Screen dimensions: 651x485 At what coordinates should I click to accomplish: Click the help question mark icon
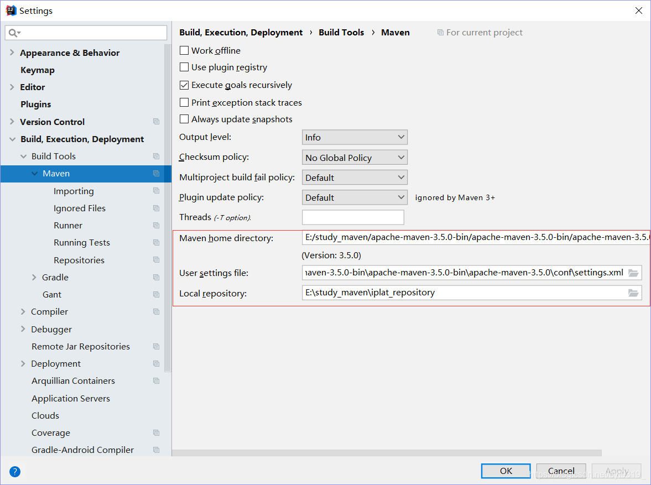pos(14,472)
